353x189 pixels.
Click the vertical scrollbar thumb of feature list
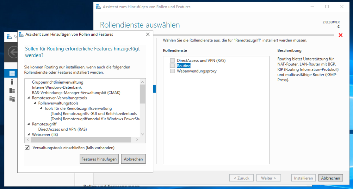click(142, 94)
